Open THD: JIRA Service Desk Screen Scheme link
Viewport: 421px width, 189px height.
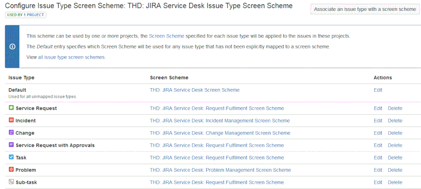click(x=195, y=90)
